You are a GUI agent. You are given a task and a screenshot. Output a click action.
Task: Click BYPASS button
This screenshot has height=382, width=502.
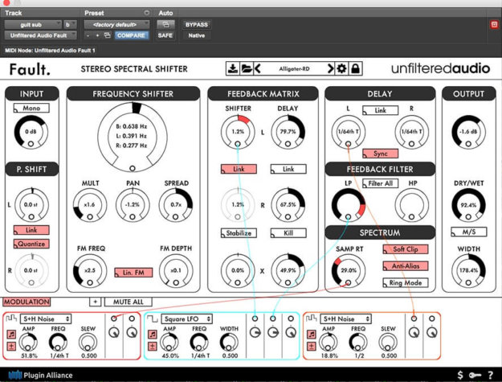197,25
